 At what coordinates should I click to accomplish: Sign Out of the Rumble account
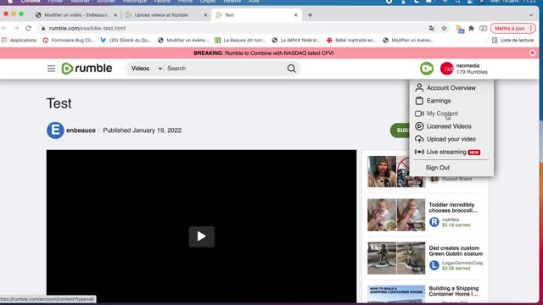click(x=438, y=168)
